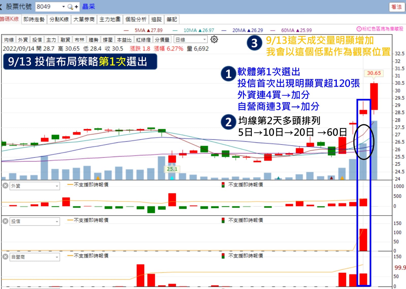
Task: Click the 30.65 high price label
Action: [x=374, y=73]
